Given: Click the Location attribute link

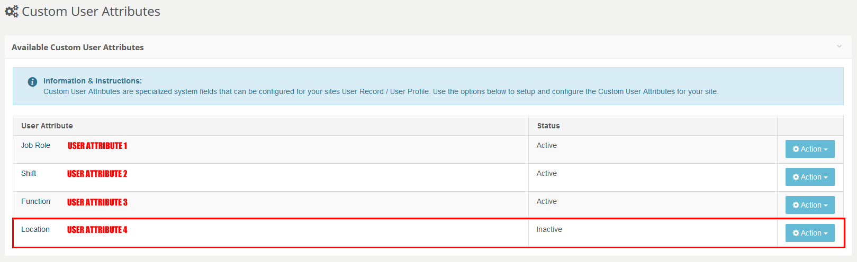Looking at the screenshot, I should click(35, 229).
